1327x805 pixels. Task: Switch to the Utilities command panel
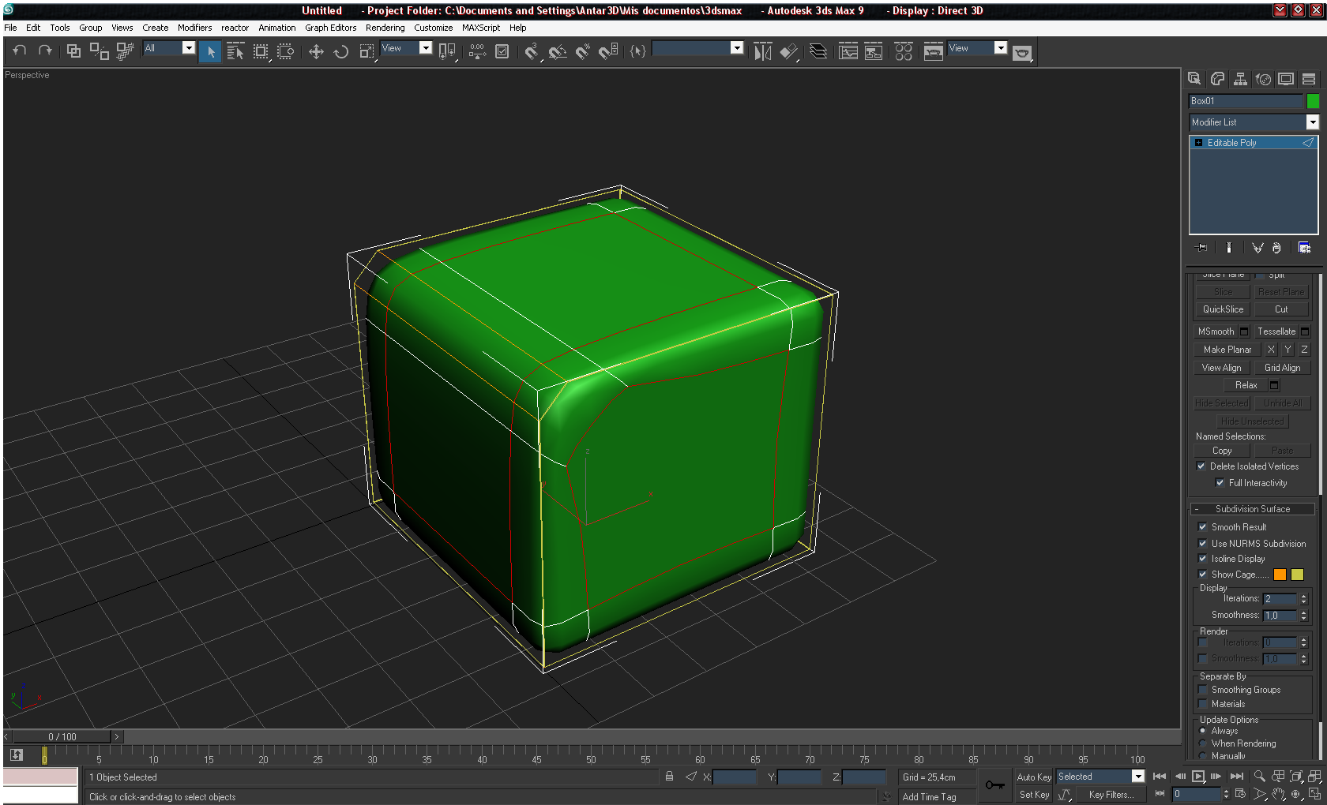[x=1309, y=78]
